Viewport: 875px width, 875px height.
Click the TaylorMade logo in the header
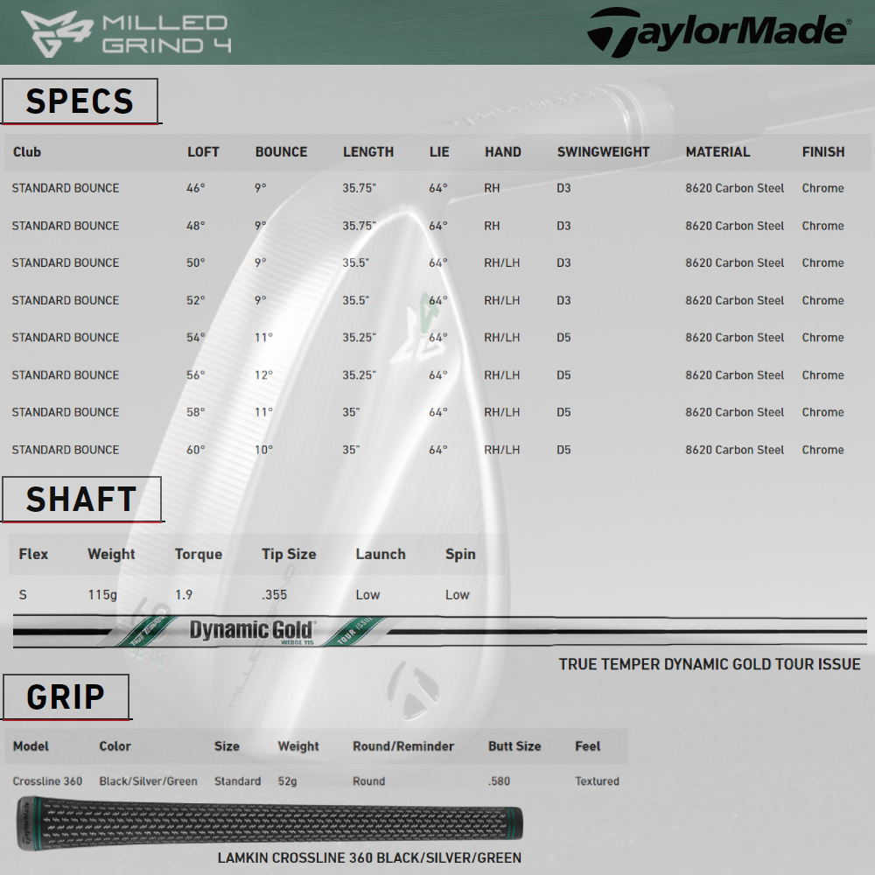coord(717,31)
